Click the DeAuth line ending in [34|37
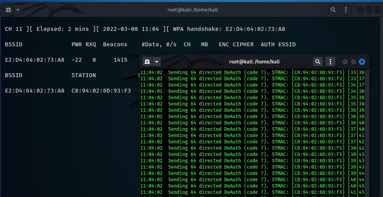The image size is (383, 197). pos(252,85)
